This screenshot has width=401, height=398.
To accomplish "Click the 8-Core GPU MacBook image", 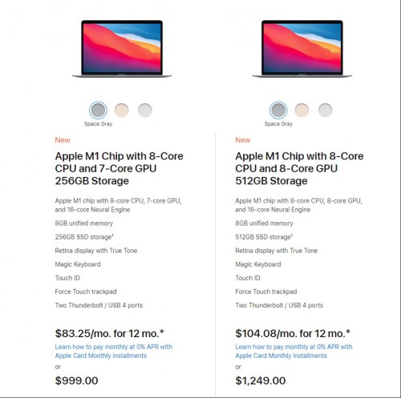I will pos(302,49).
